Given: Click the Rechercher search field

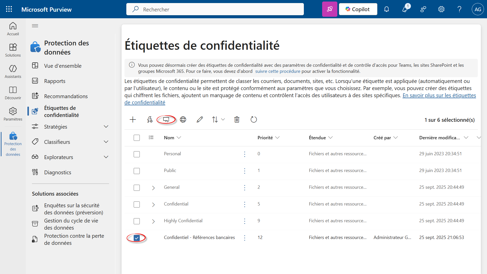Looking at the screenshot, I should click(x=215, y=9).
